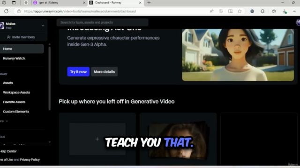Click the pinned settings tab

(x=26, y=3)
